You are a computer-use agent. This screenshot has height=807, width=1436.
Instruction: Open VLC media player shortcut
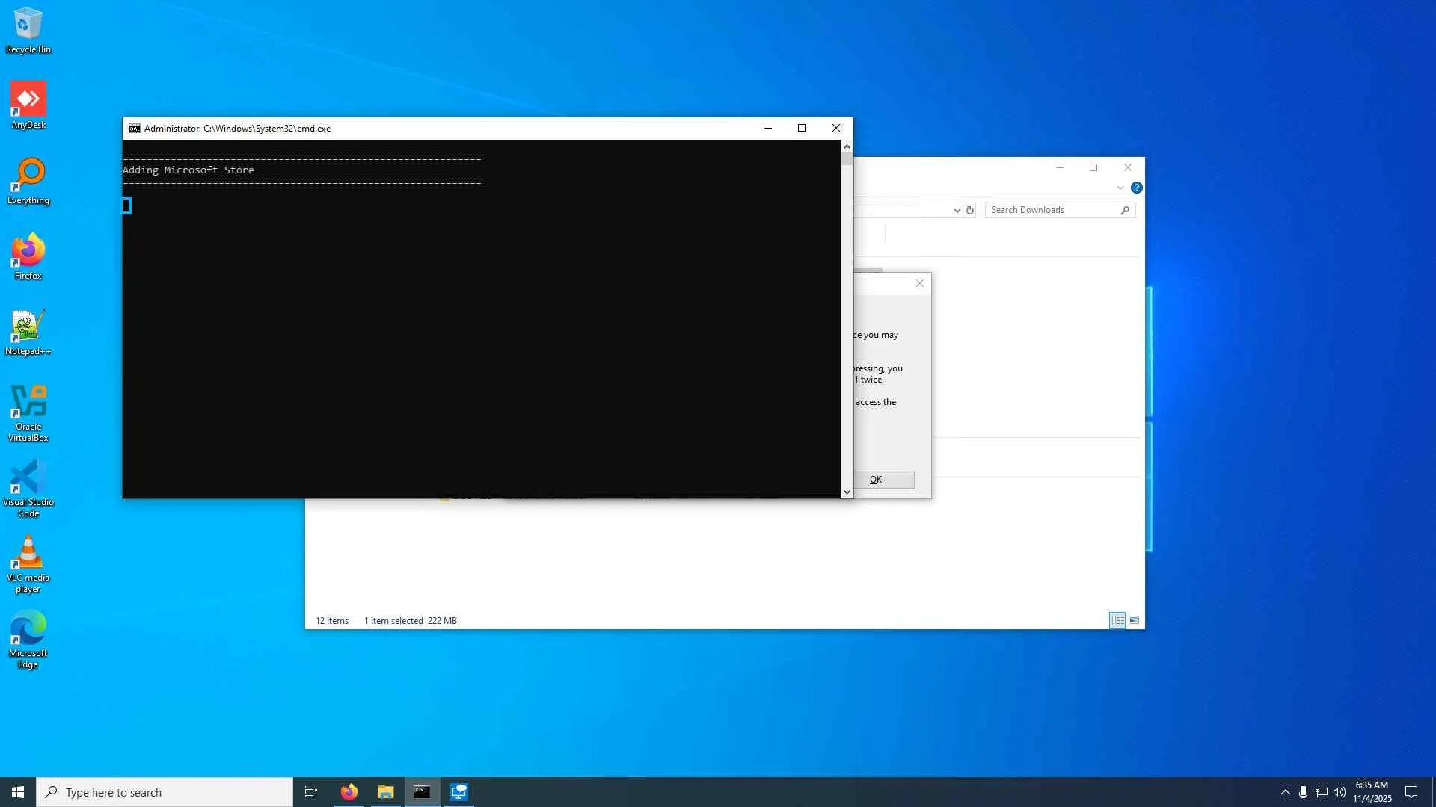(x=28, y=563)
